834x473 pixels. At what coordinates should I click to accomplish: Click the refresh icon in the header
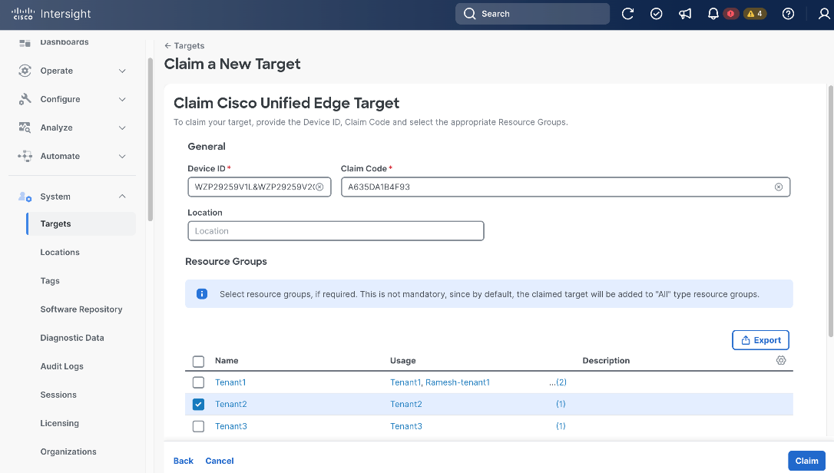[x=627, y=14]
